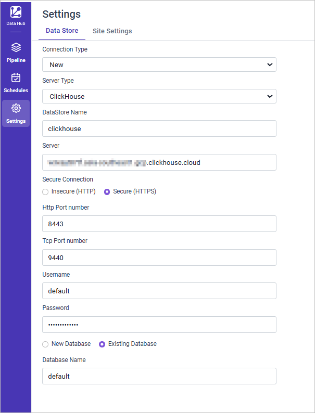
Task: Select Insecure (HTTP) connection option
Action: click(x=45, y=191)
